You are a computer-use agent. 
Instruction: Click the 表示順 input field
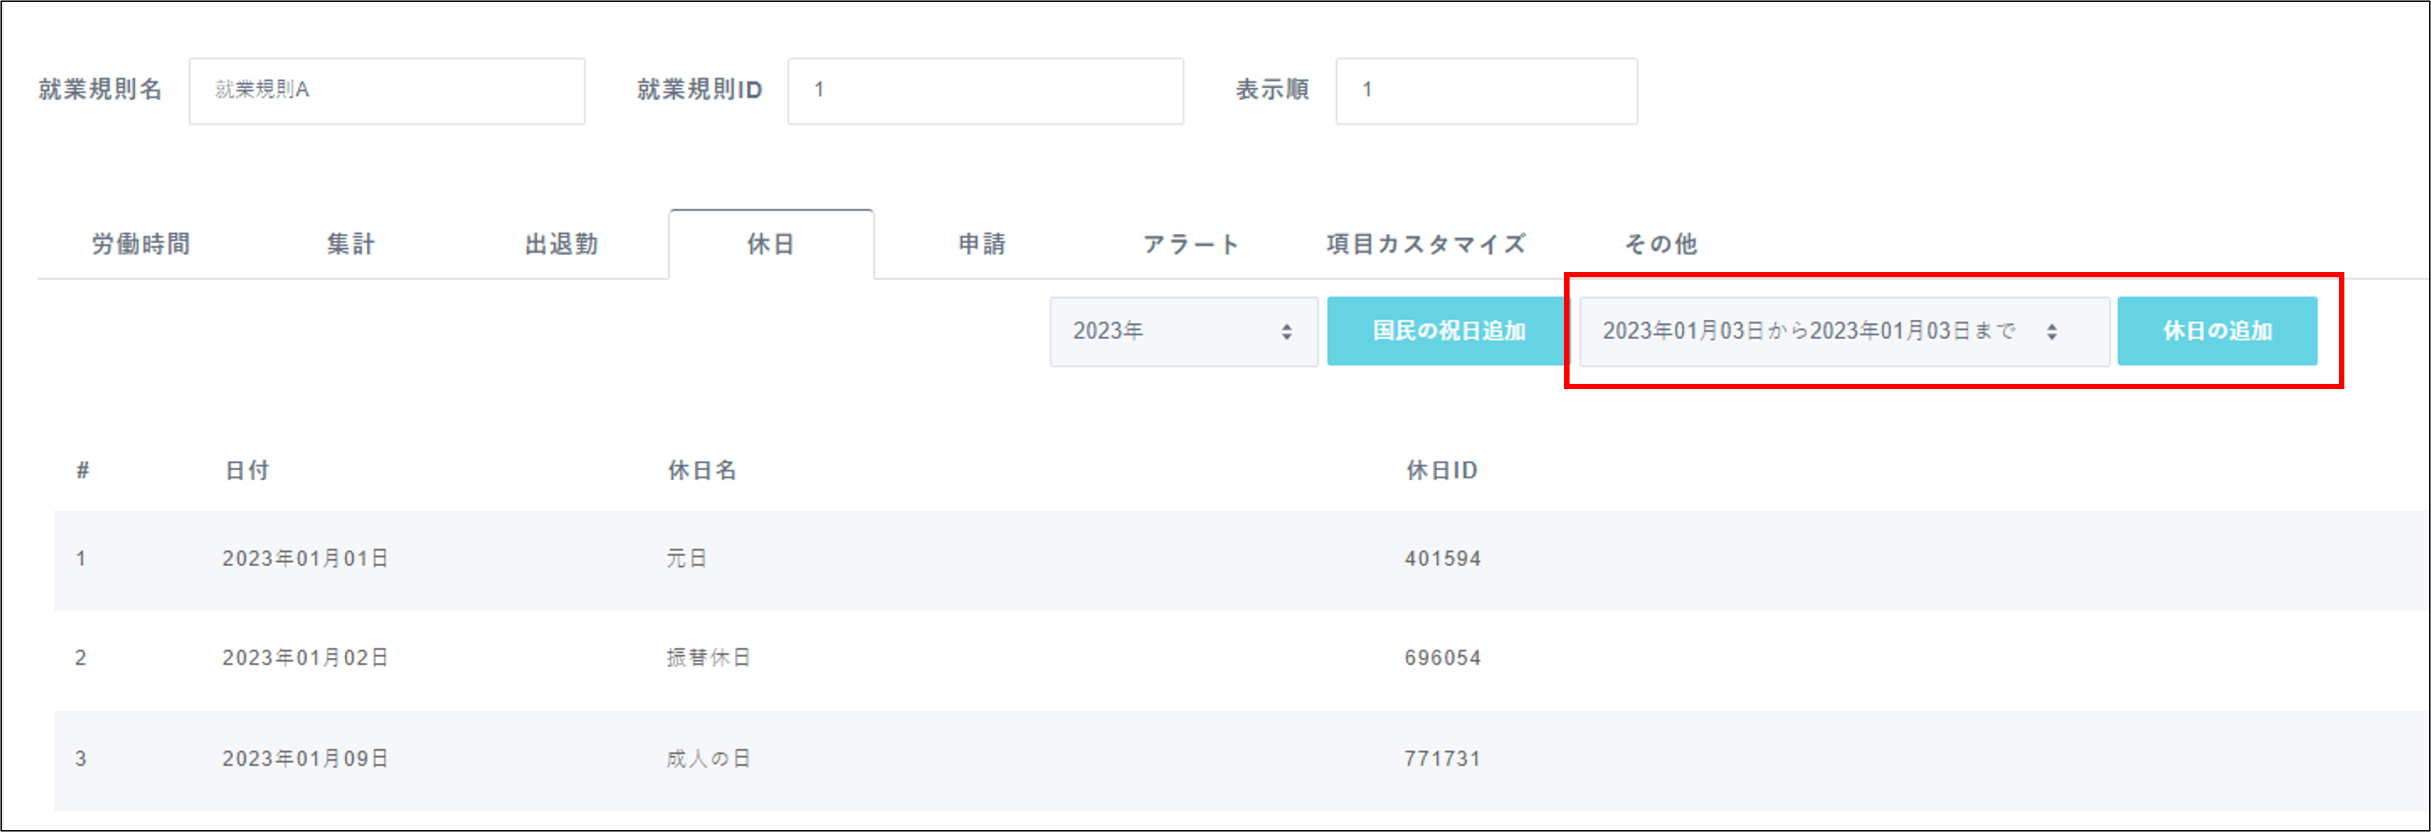(x=1485, y=90)
